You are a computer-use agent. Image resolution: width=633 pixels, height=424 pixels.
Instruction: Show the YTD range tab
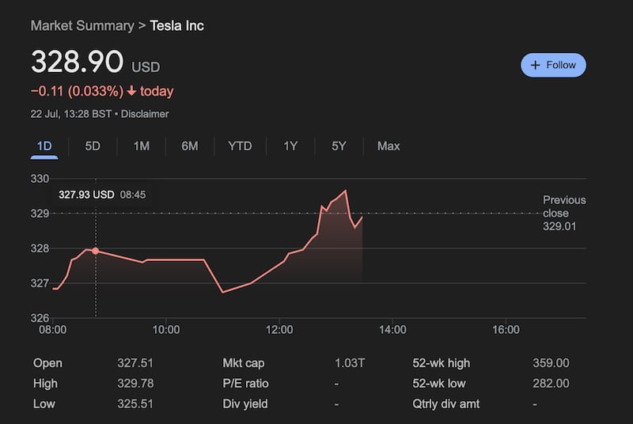240,146
